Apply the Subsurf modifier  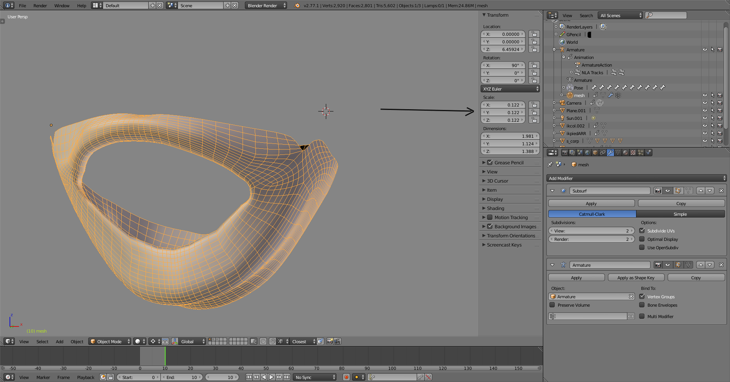pos(591,204)
